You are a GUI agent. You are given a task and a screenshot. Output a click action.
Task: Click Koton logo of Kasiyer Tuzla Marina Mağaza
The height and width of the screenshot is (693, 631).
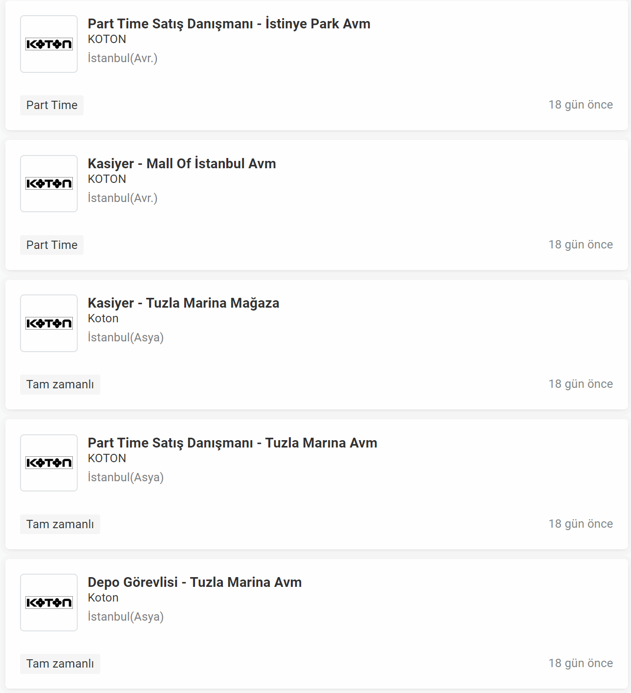[x=49, y=323]
